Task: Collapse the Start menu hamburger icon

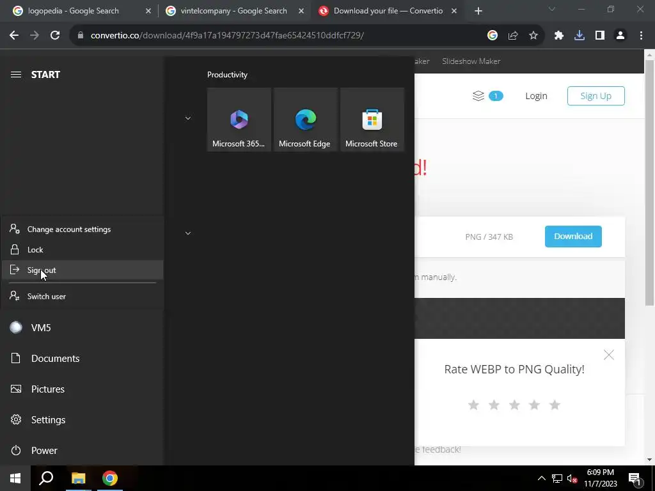Action: click(x=16, y=75)
